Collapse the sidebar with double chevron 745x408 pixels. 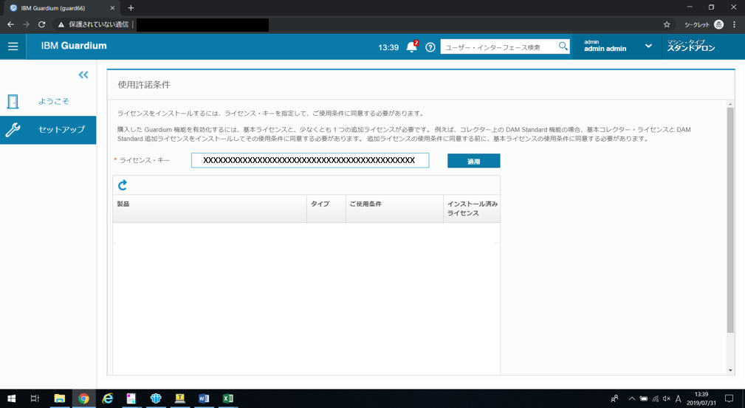tap(83, 75)
